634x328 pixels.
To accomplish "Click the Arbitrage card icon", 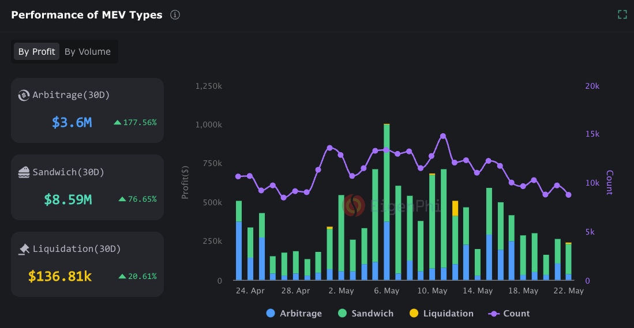I will pyautogui.click(x=24, y=95).
